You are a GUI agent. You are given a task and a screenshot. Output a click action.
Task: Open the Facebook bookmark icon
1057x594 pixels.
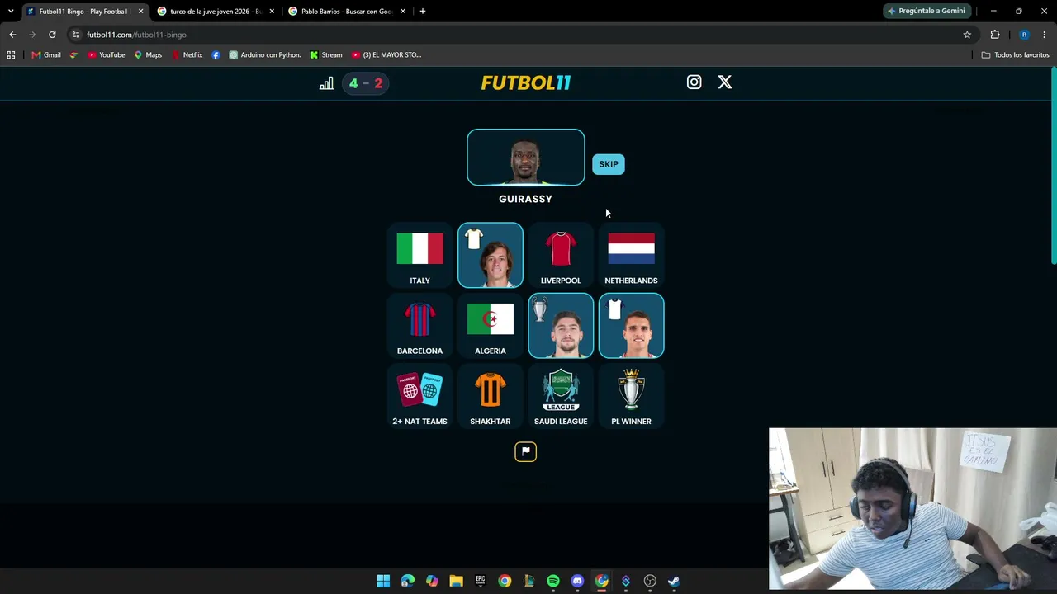tap(216, 55)
